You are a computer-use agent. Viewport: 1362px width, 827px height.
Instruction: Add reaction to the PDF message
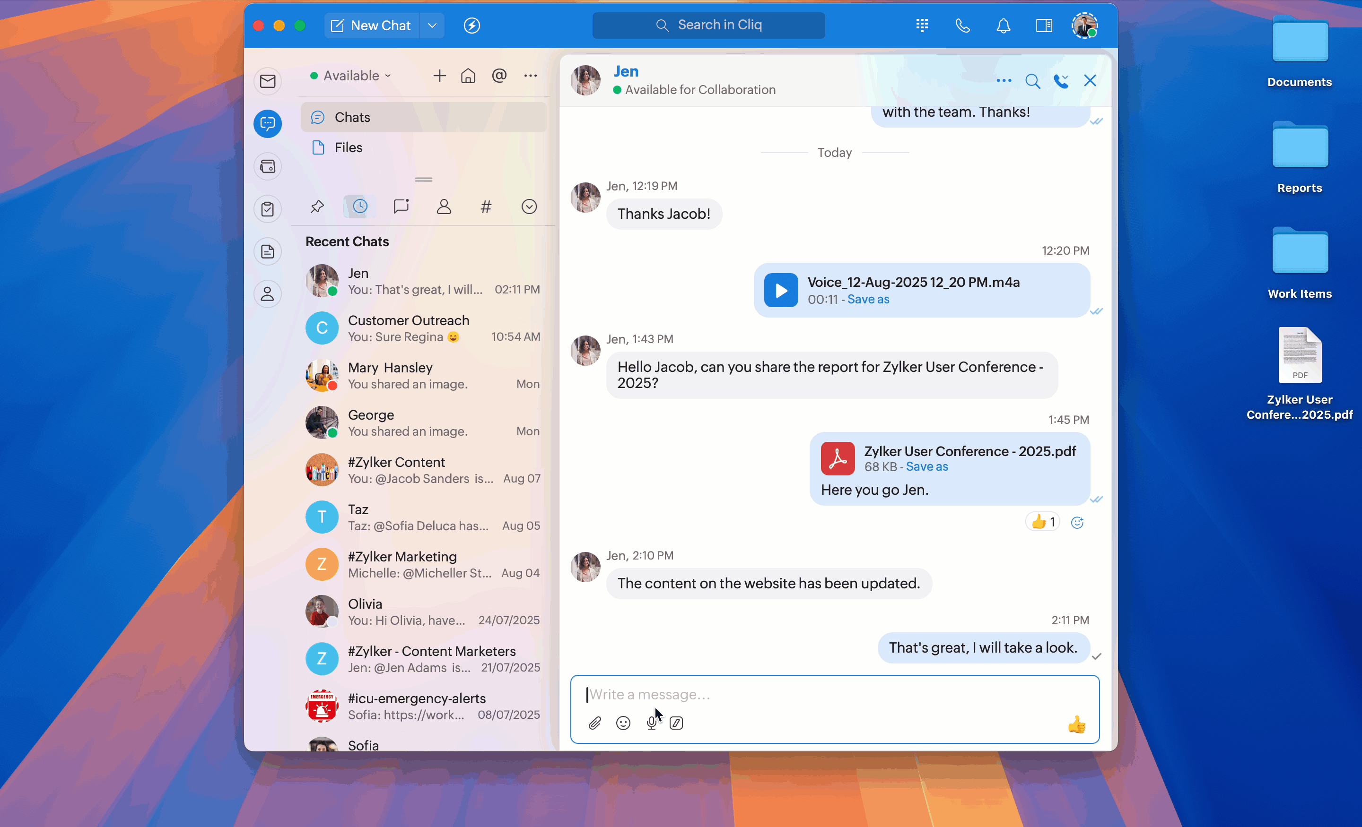1077,522
